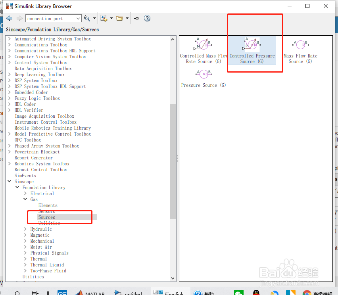338x295 pixels.
Task: Expand the Two-Phase Fluid node
Action: (x=25, y=271)
